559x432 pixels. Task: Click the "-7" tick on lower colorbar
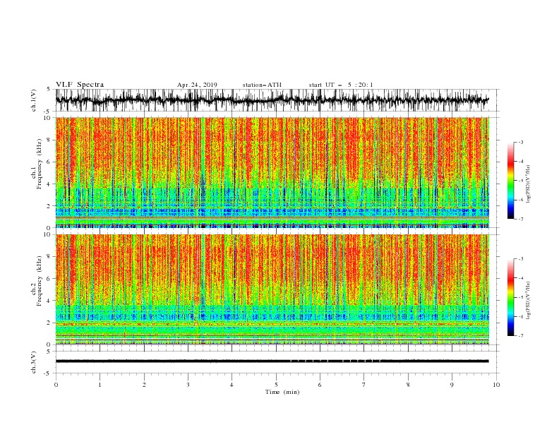[521, 335]
